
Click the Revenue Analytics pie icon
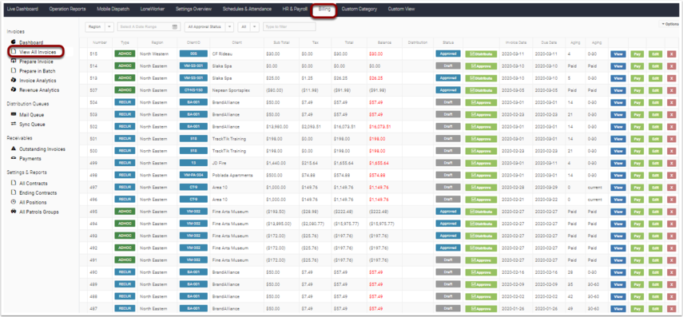(13, 90)
